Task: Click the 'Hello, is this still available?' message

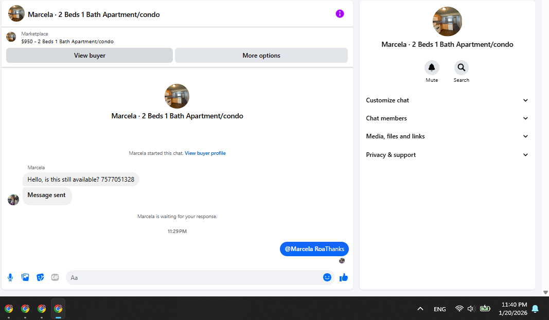Action: pos(81,179)
